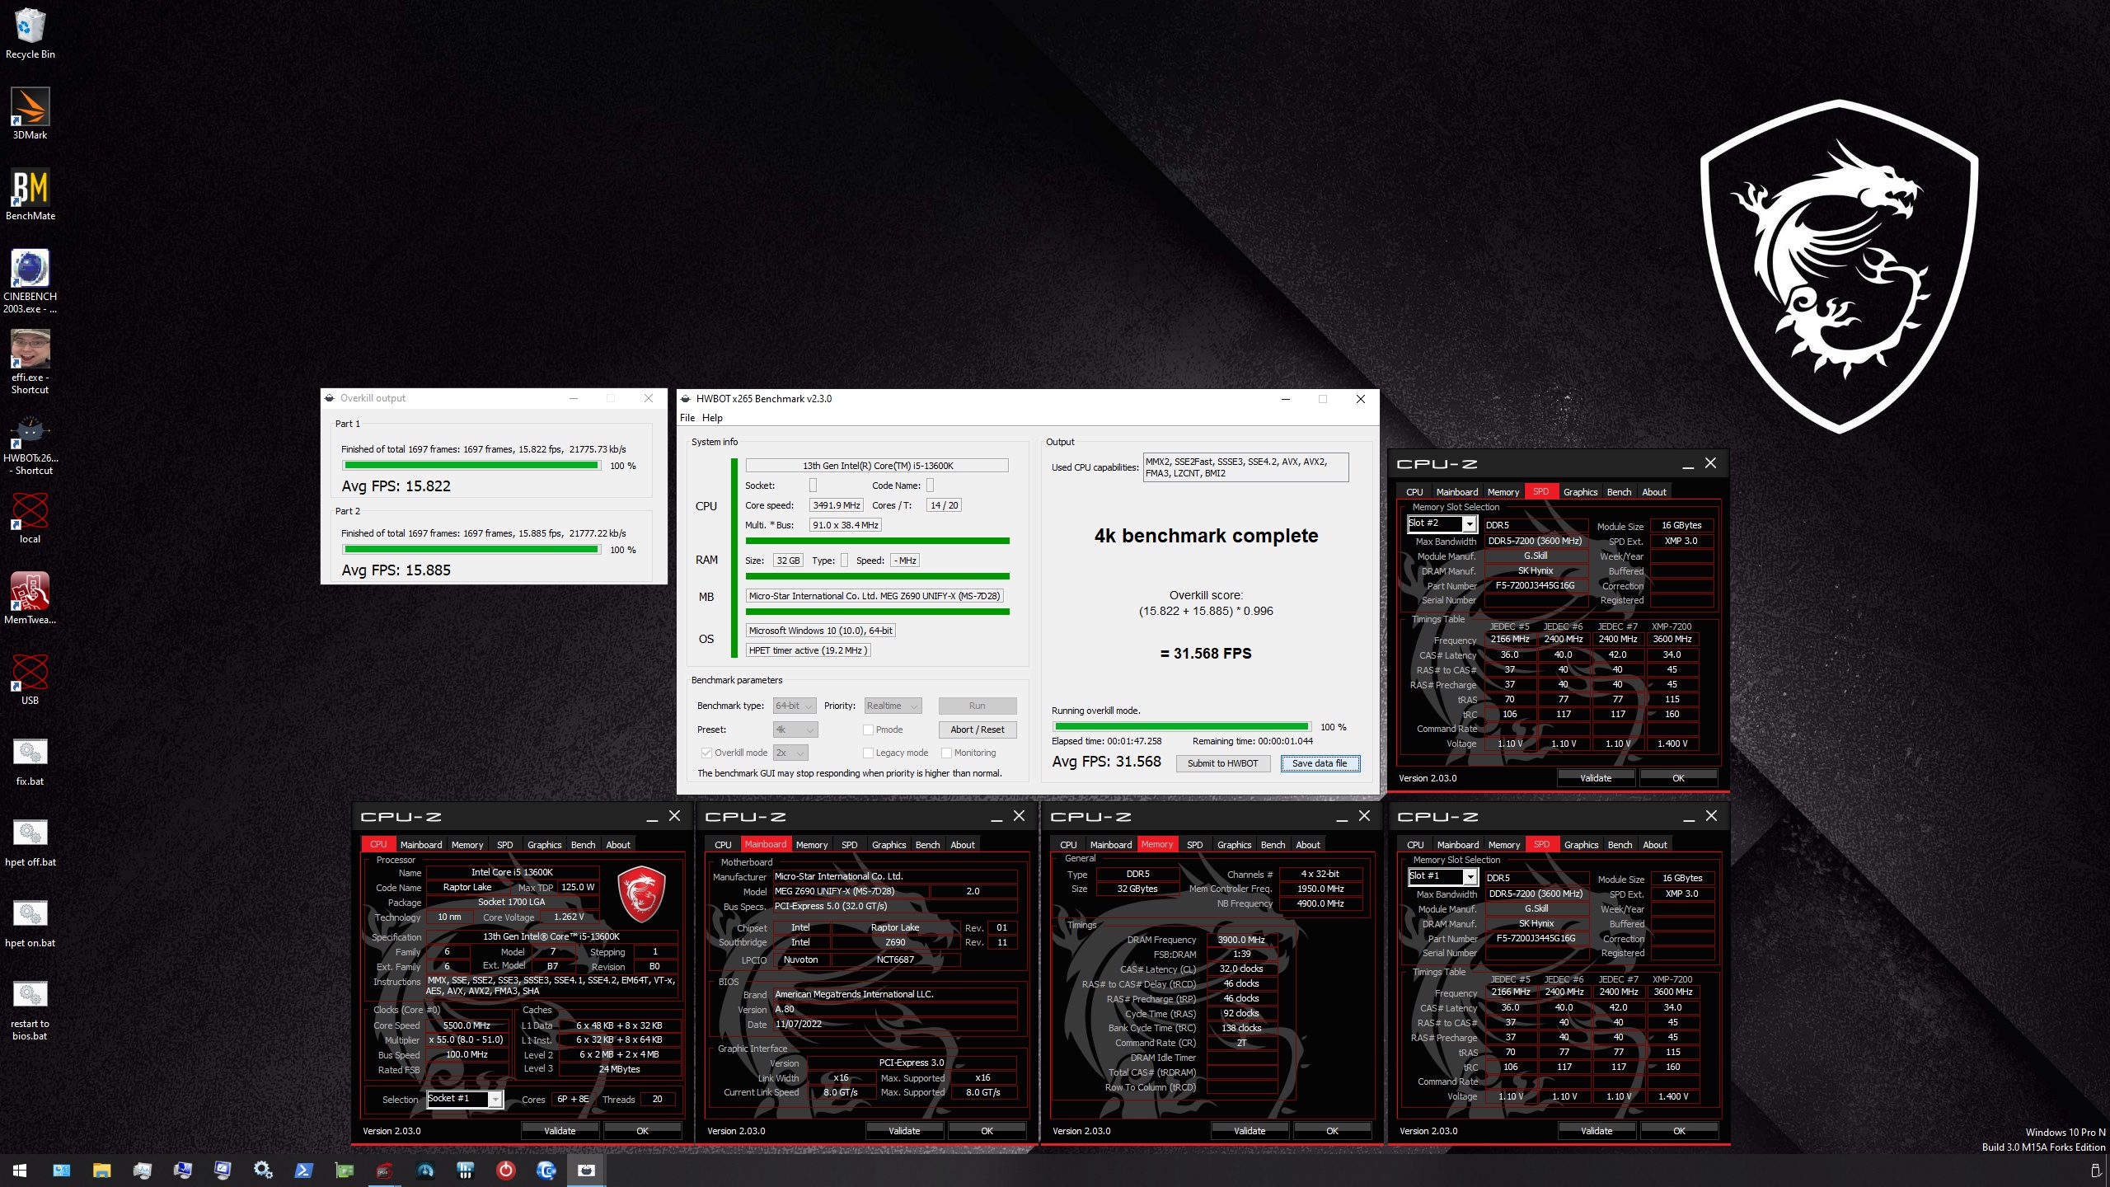The width and height of the screenshot is (2110, 1187).
Task: Select the effi.exe shortcut icon
Action: coord(30,362)
